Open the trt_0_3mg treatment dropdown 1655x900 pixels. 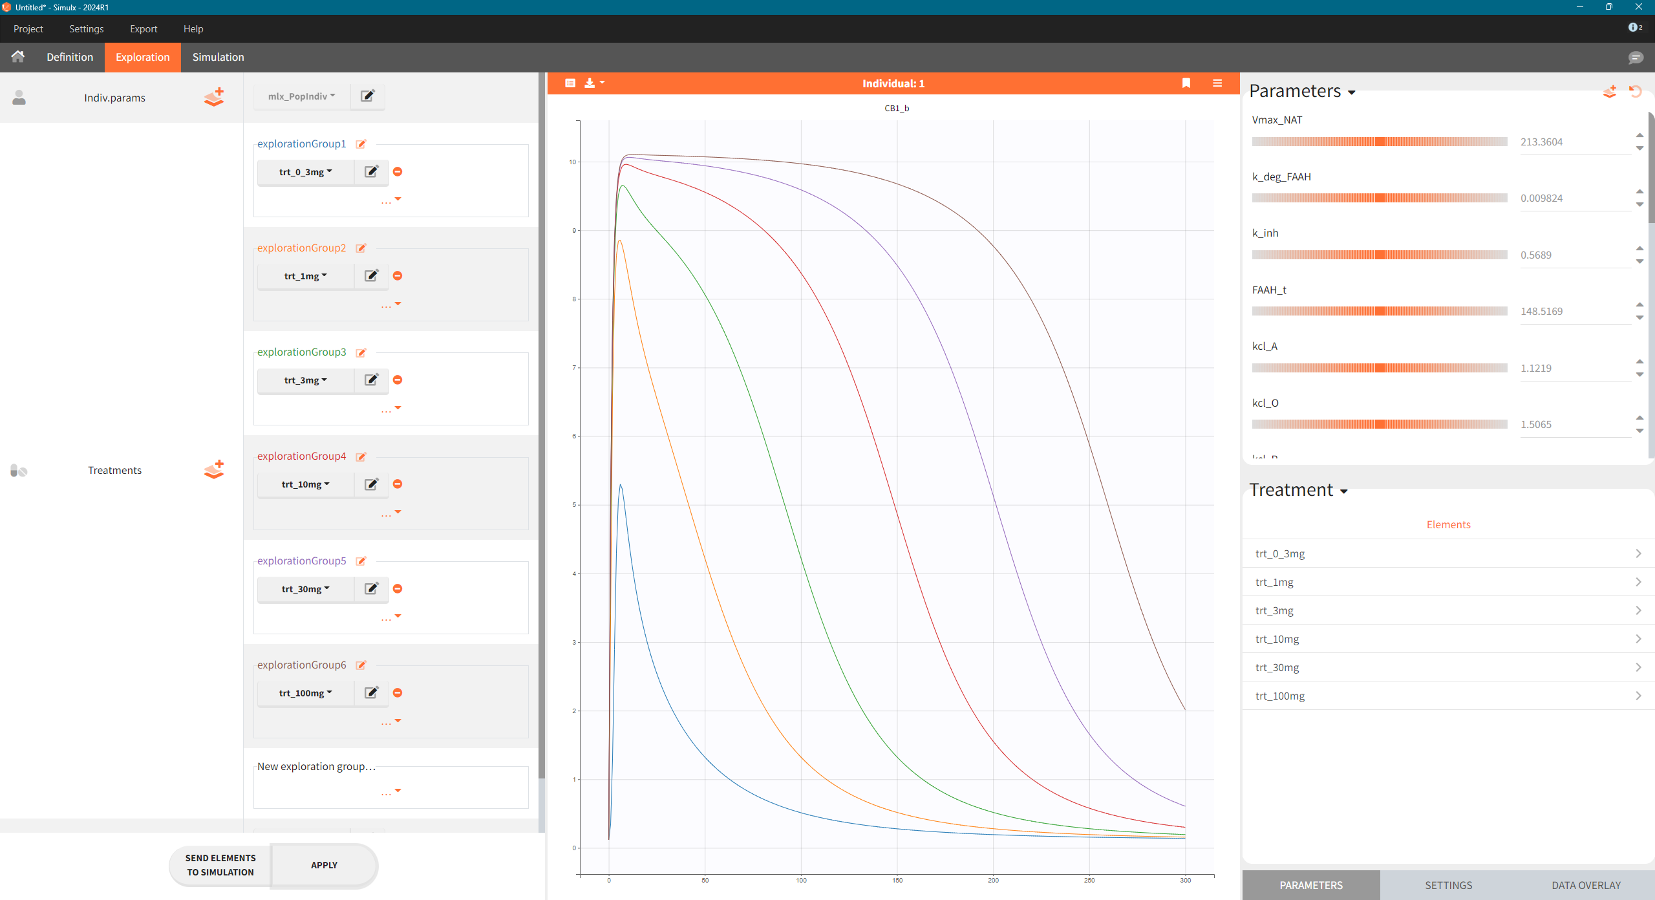click(305, 172)
